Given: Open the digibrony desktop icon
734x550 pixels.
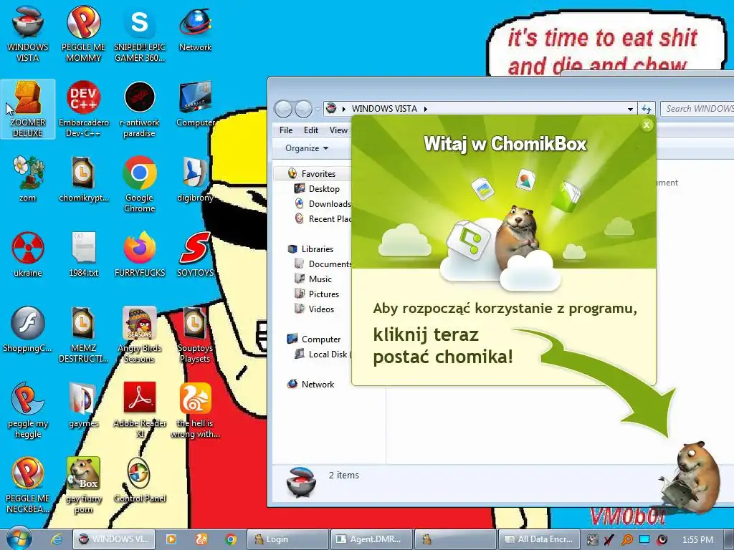Looking at the screenshot, I should pyautogui.click(x=195, y=178).
